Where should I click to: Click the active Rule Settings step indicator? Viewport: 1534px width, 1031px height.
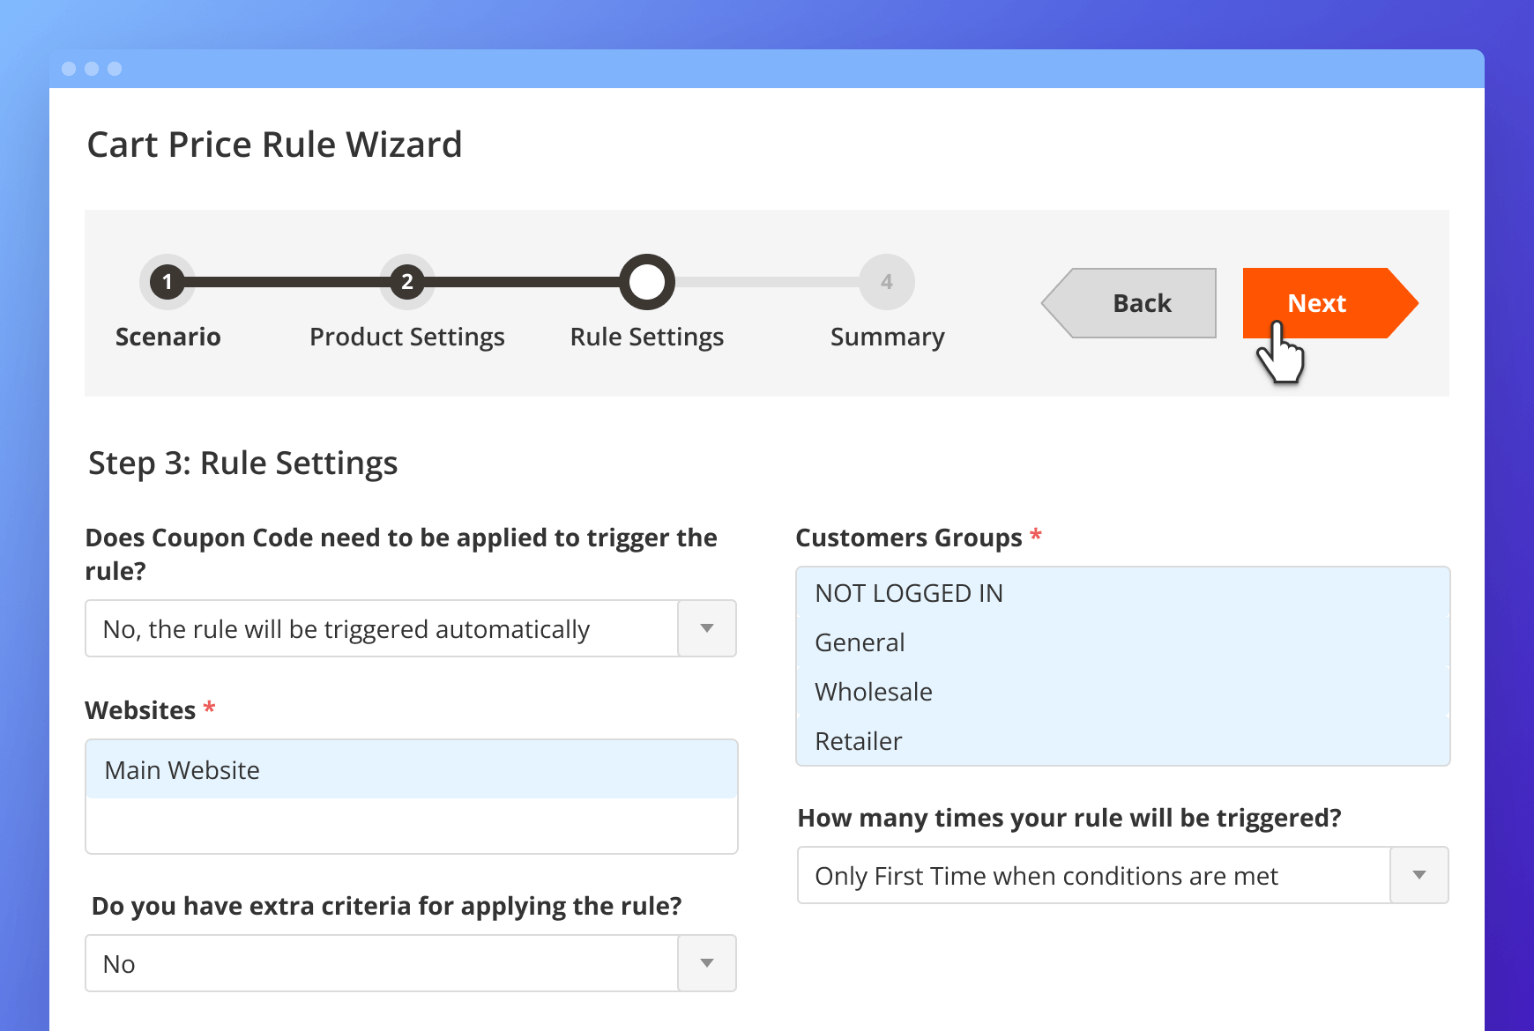646,282
